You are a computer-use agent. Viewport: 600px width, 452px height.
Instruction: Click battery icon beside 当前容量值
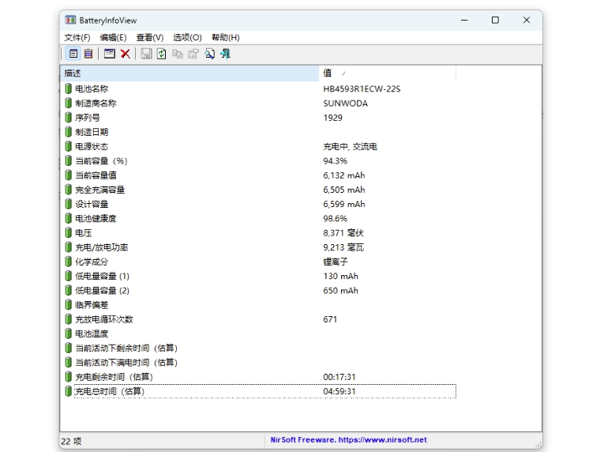click(x=68, y=175)
